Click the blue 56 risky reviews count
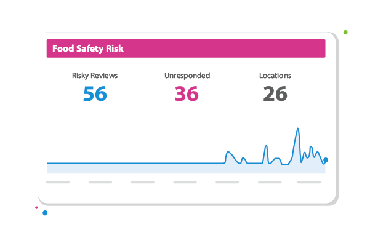370x246 pixels. tap(95, 94)
